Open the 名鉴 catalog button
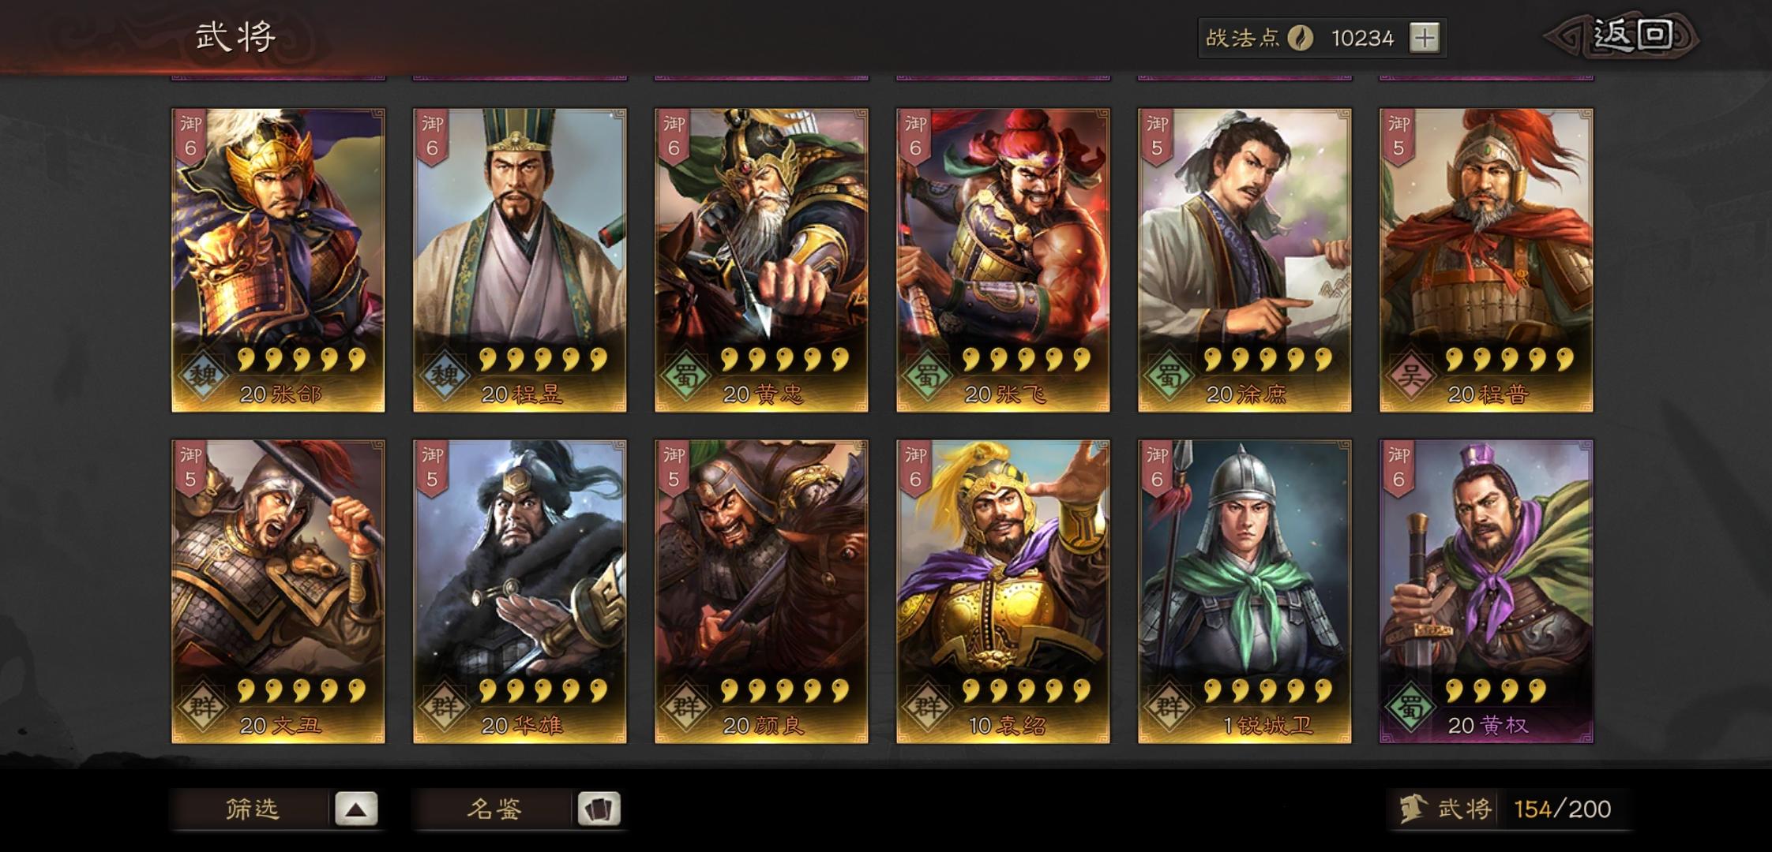This screenshot has height=852, width=1772. [x=494, y=809]
